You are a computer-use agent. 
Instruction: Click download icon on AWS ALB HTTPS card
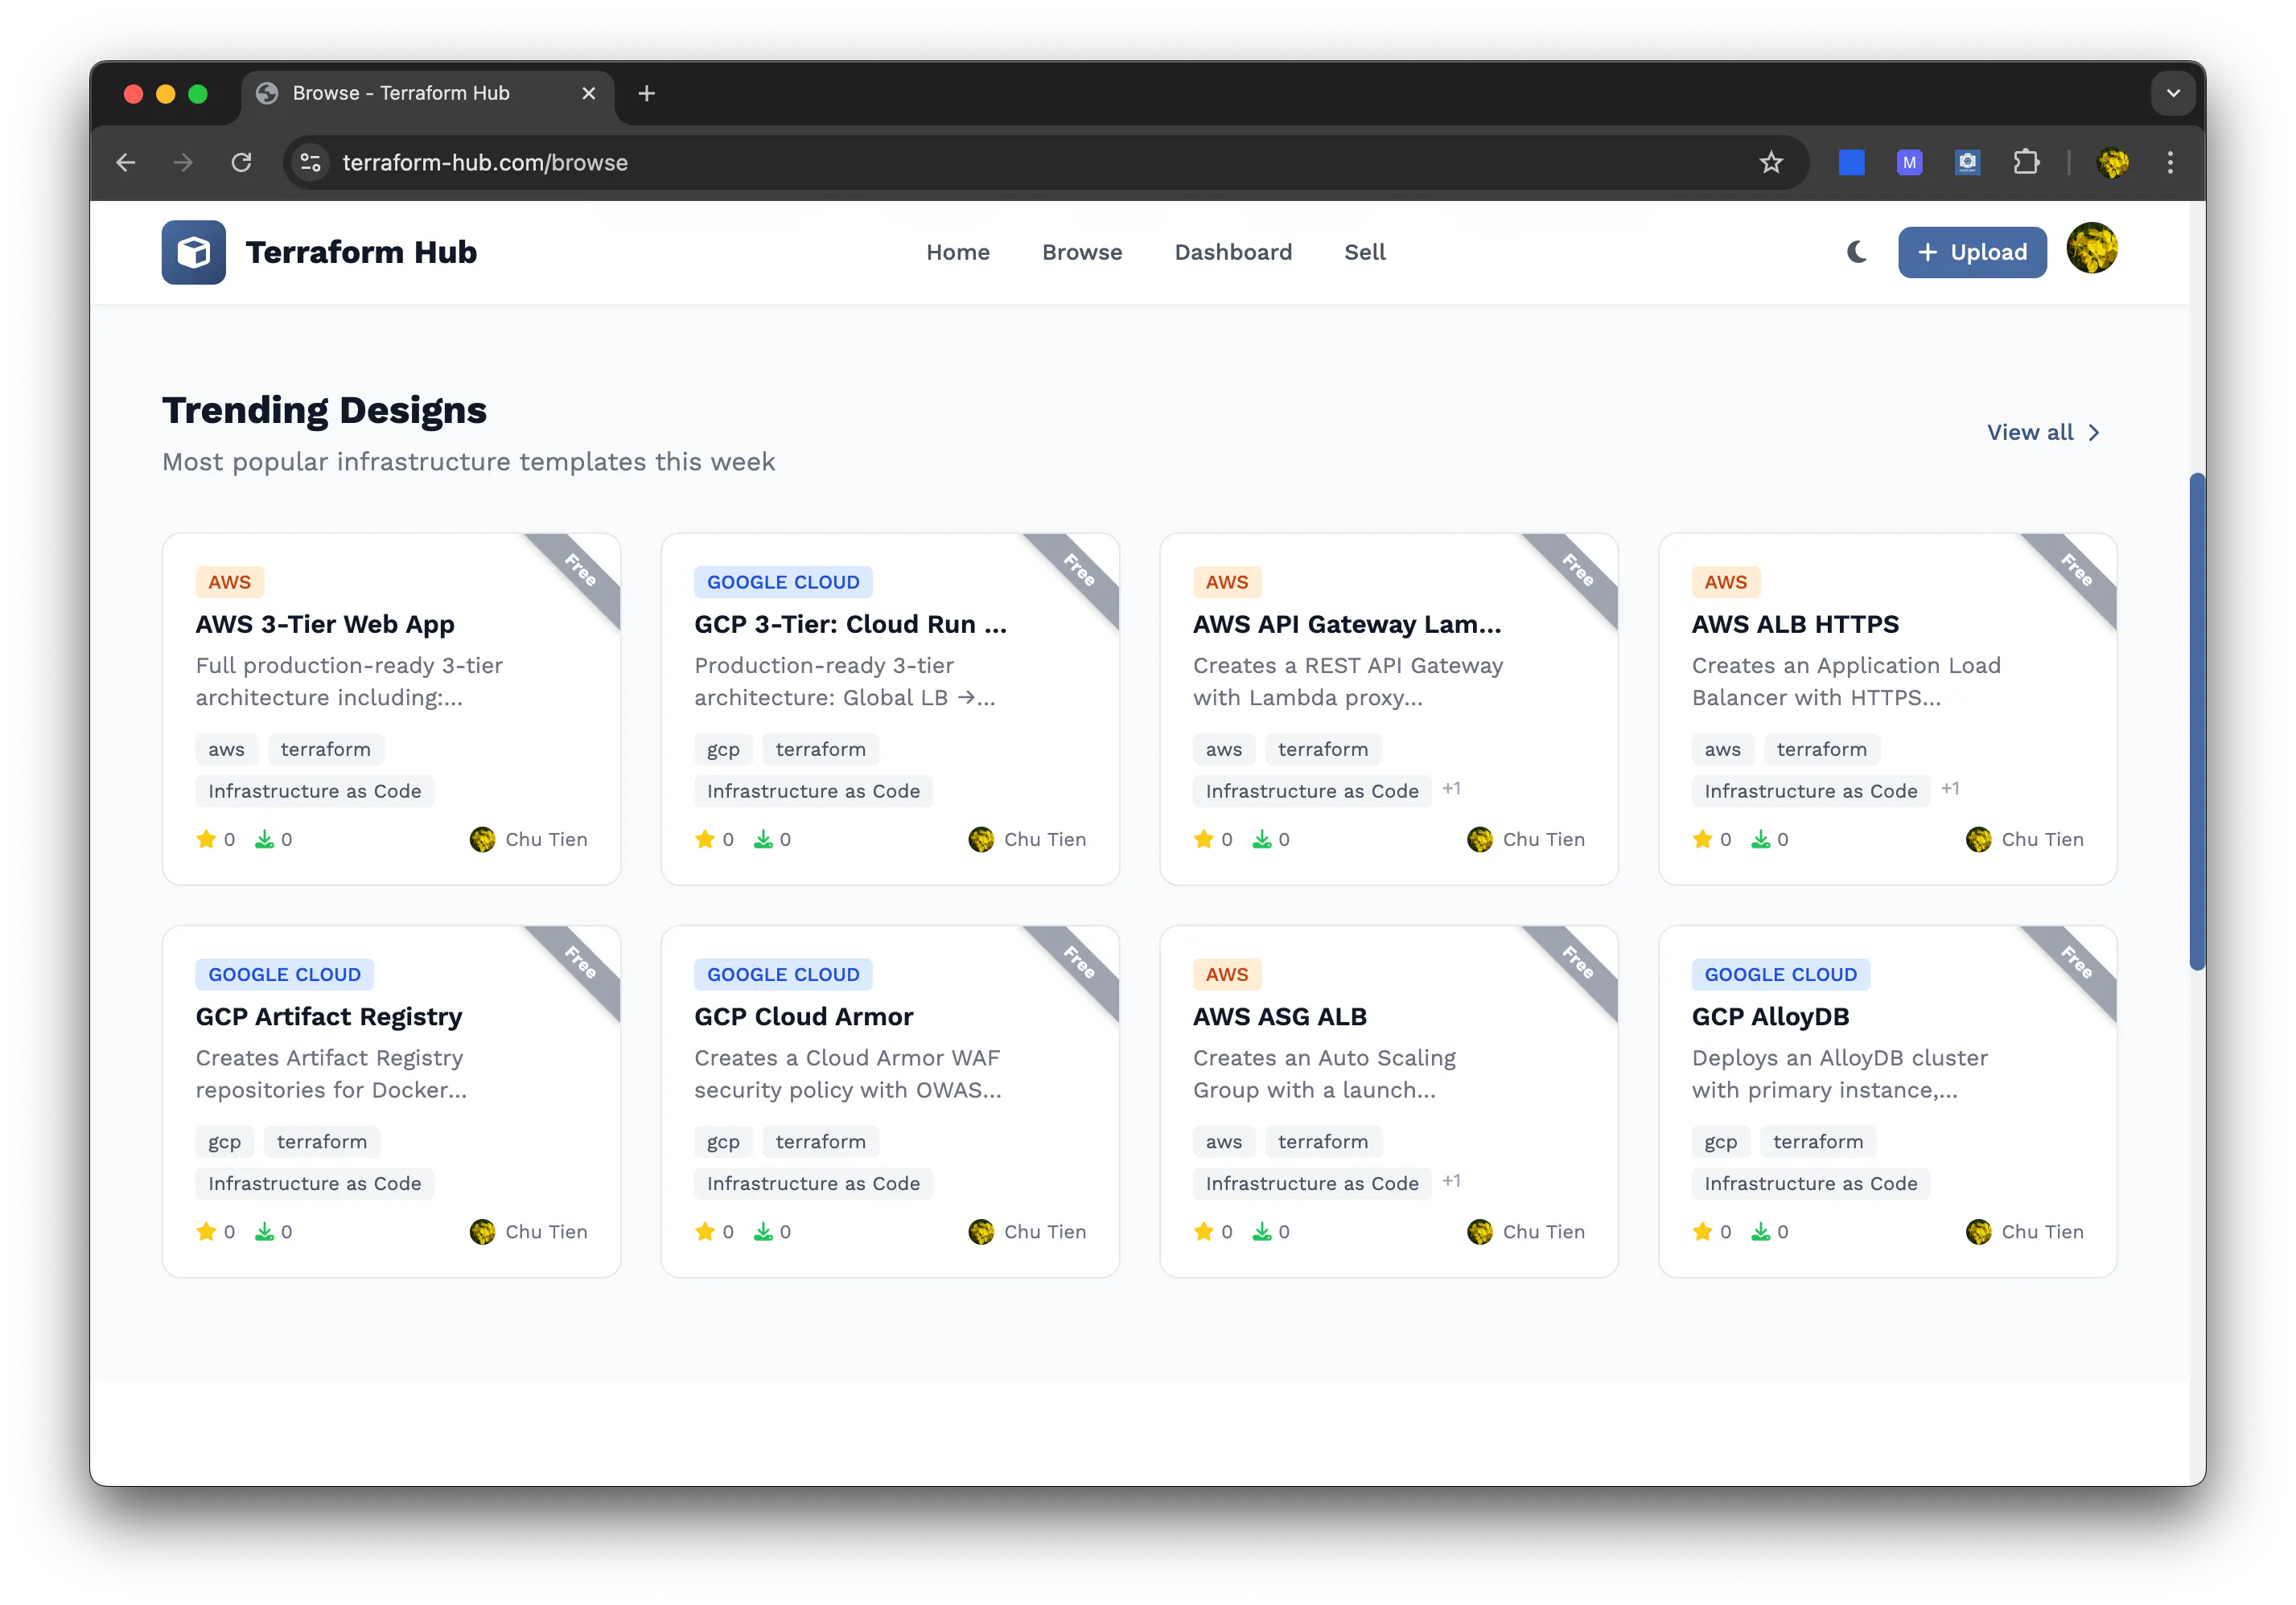click(x=1760, y=839)
